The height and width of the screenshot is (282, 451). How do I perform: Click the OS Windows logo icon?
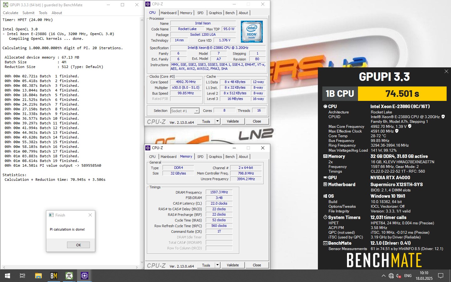pyautogui.click(x=325, y=196)
